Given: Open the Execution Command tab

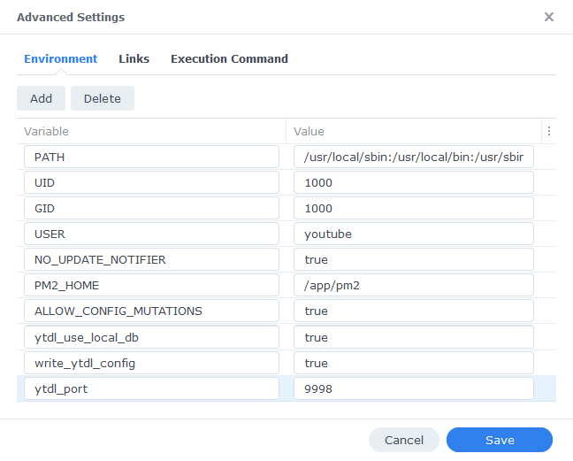Looking at the screenshot, I should click(x=230, y=59).
